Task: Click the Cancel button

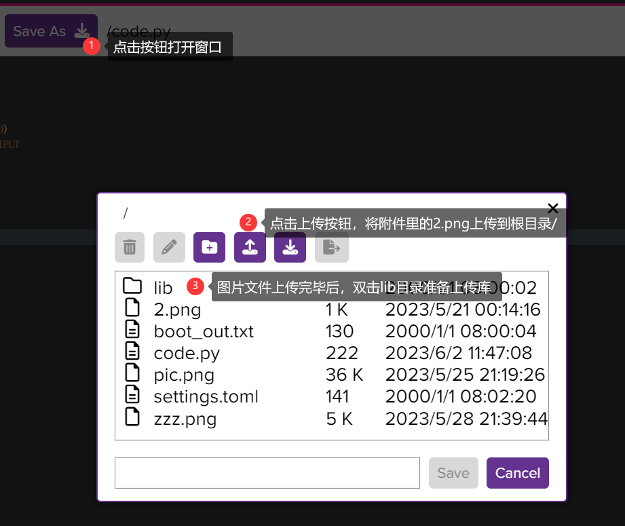Action: coord(518,473)
